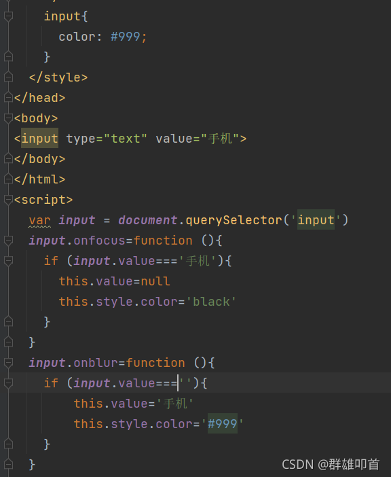Collapse the input{ CSS rule fold marker
This screenshot has width=391, height=477.
pyautogui.click(x=9, y=16)
